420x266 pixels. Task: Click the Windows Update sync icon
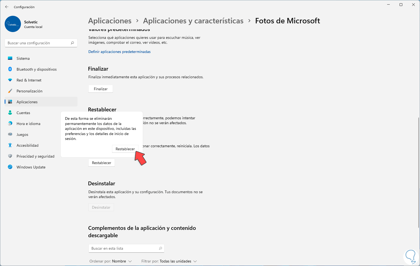(10, 167)
